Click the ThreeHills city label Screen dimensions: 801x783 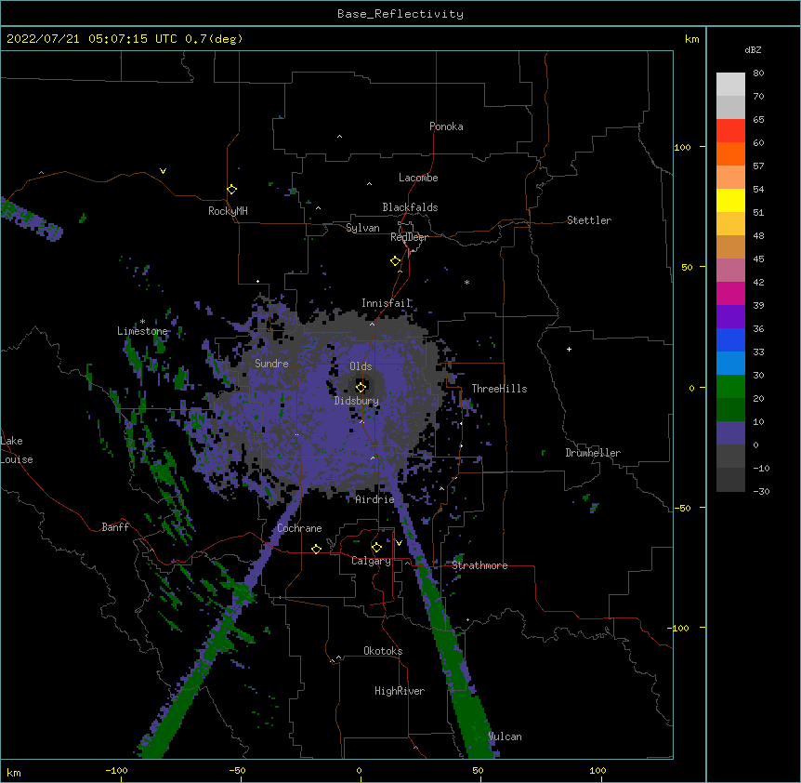click(x=499, y=389)
